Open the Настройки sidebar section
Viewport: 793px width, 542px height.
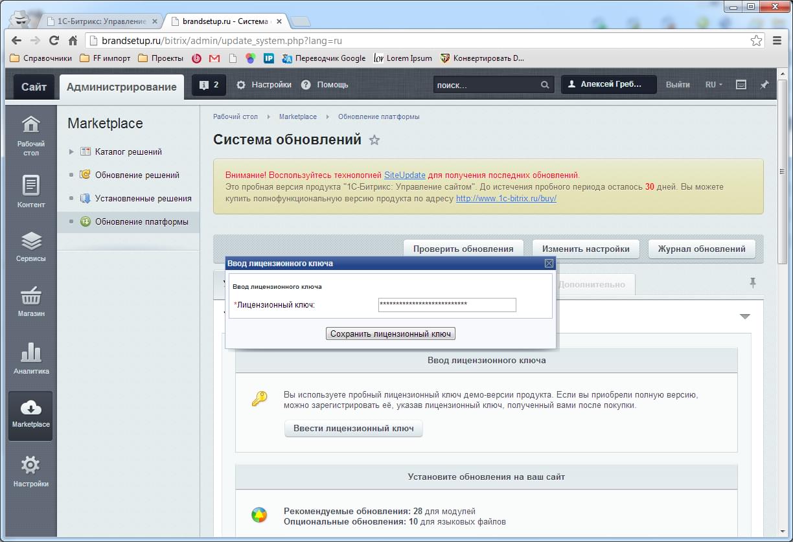(x=31, y=471)
